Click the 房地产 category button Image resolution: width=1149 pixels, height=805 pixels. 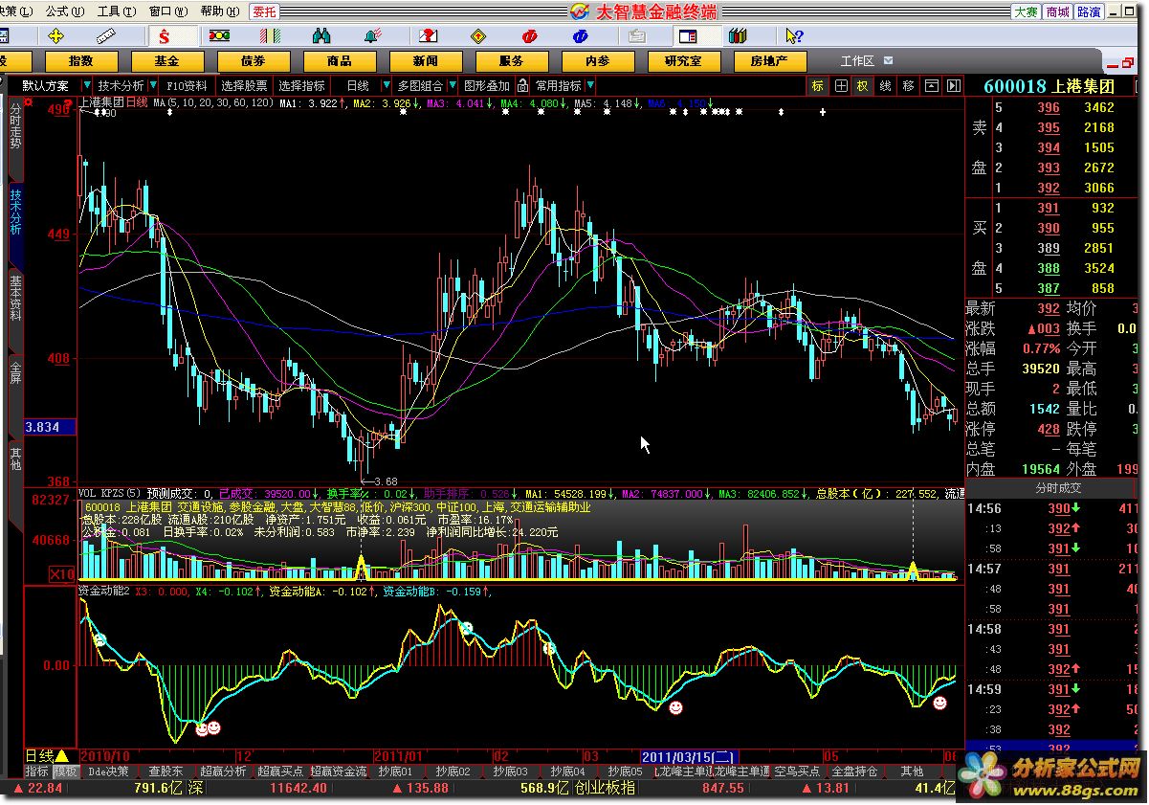coord(769,60)
